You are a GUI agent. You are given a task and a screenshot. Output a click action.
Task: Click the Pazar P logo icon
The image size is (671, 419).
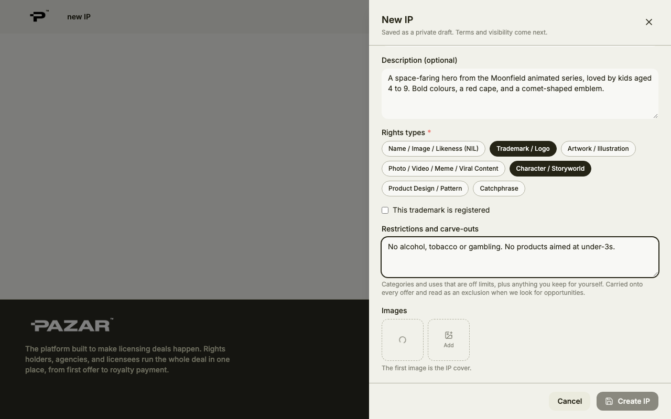tap(39, 16)
